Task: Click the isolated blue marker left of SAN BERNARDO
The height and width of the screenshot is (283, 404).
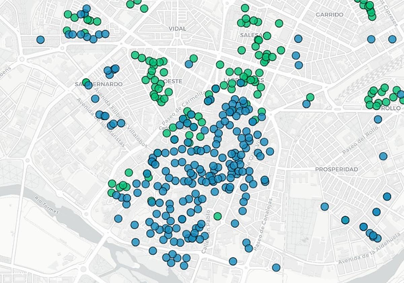Action: (40, 39)
